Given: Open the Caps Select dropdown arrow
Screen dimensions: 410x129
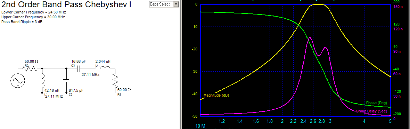Looking at the screenshot, I should (x=177, y=4).
